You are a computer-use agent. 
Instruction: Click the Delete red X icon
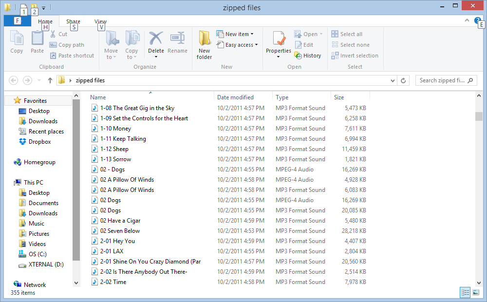click(x=156, y=38)
